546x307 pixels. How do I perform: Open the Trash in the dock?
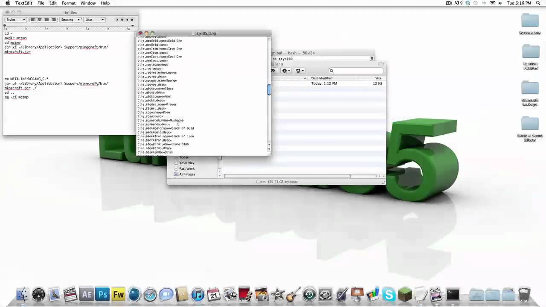click(524, 295)
